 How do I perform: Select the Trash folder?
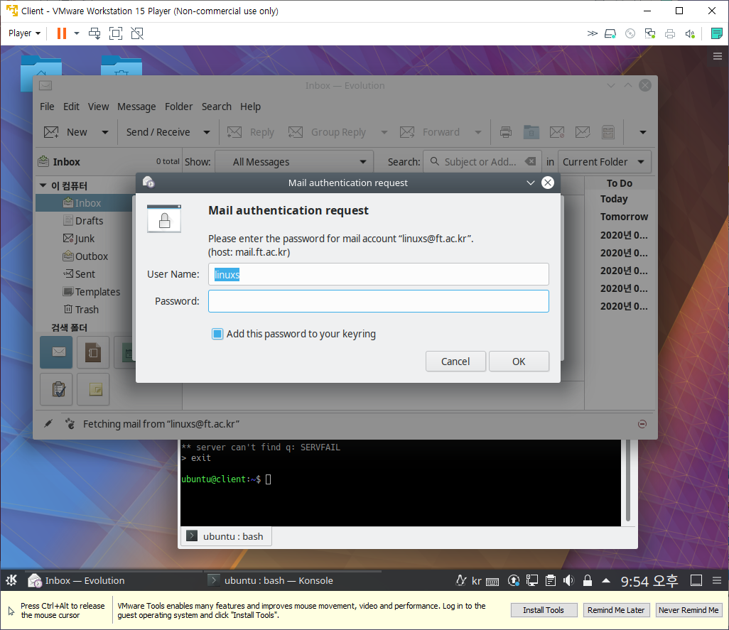(81, 310)
